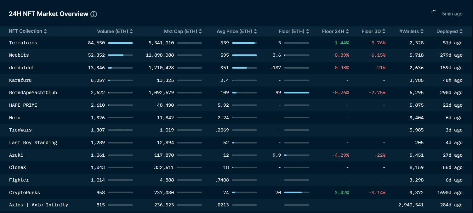
Task: Click CryptoPunks floor price 70
Action: click(x=278, y=193)
